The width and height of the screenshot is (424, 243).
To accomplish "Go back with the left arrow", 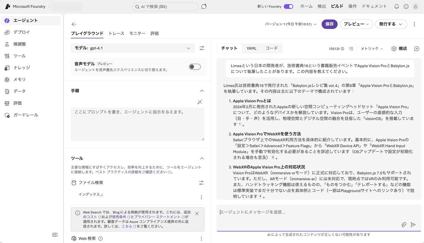I will pyautogui.click(x=74, y=24).
